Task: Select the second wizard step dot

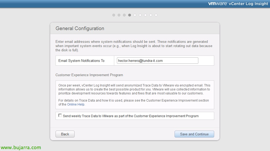Action: click(x=119, y=15)
